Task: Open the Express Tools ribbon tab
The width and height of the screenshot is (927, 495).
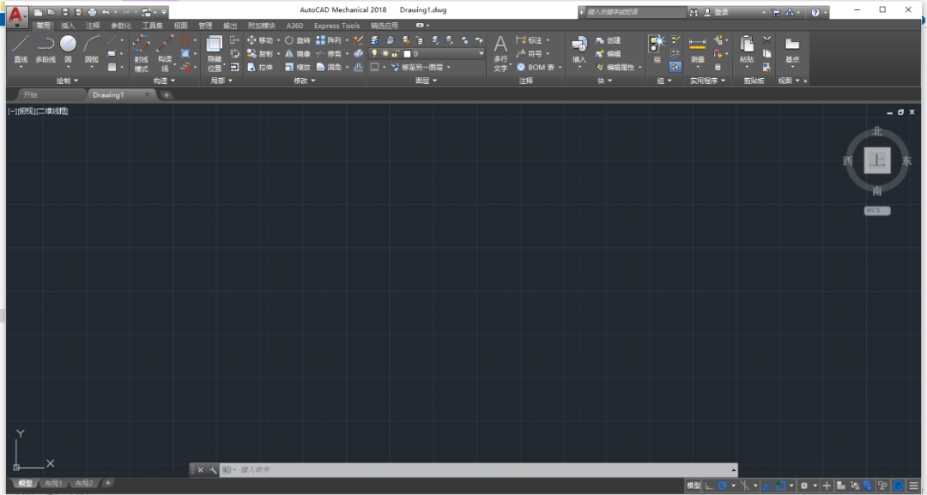Action: click(336, 26)
